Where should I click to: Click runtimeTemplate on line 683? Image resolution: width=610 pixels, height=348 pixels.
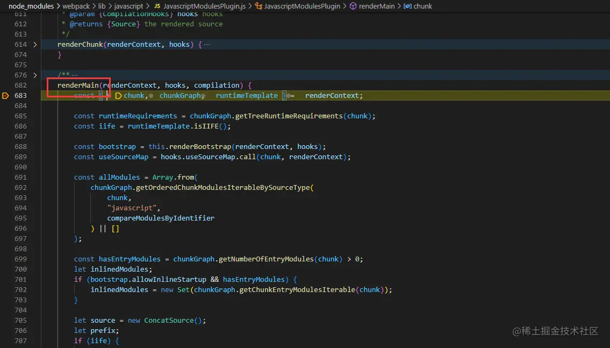[x=247, y=96]
